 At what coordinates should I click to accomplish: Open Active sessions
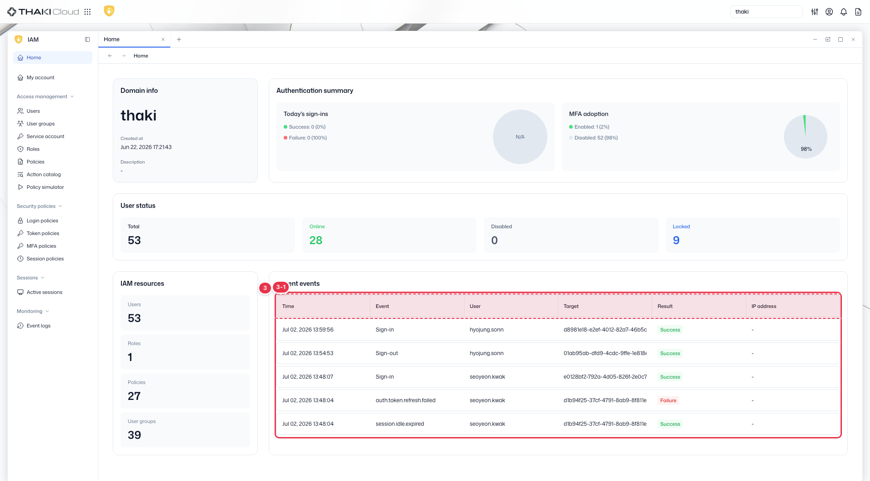(53, 292)
